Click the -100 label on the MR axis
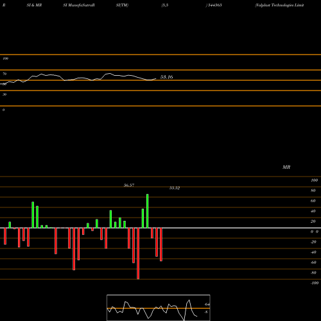 click(x=315, y=283)
